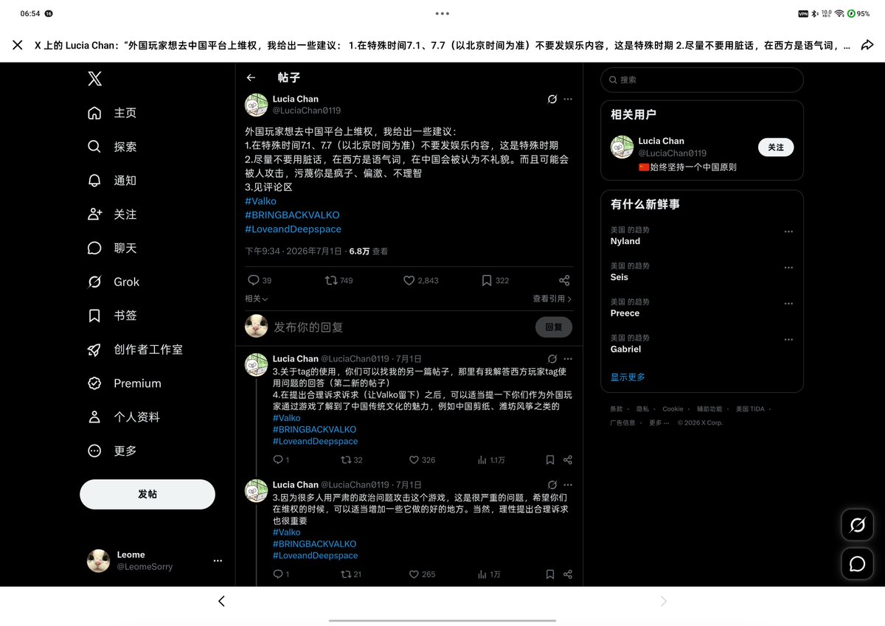This screenshot has width=885, height=626.
Task: View analytics showing 1.1万
Action: coord(491,459)
